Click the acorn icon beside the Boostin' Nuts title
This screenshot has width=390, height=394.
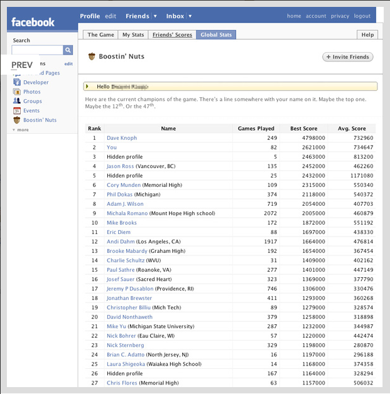point(92,56)
